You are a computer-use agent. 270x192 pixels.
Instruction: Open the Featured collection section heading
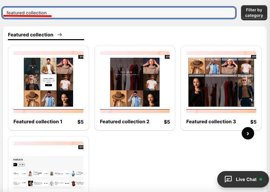tap(31, 35)
